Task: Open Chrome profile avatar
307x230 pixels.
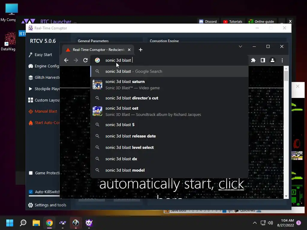Action: coord(272,60)
